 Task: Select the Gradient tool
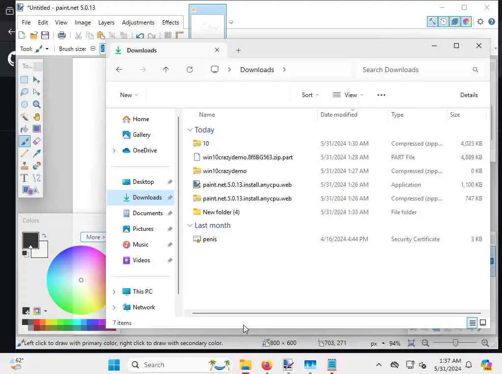click(36, 129)
